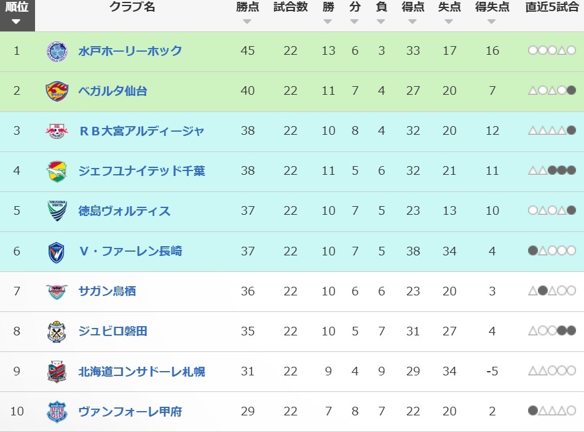Sort table by 勝点 arrow

[x=247, y=22]
